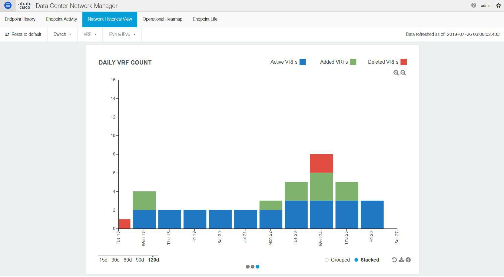Switch to Operational Heatmap tab

(162, 19)
